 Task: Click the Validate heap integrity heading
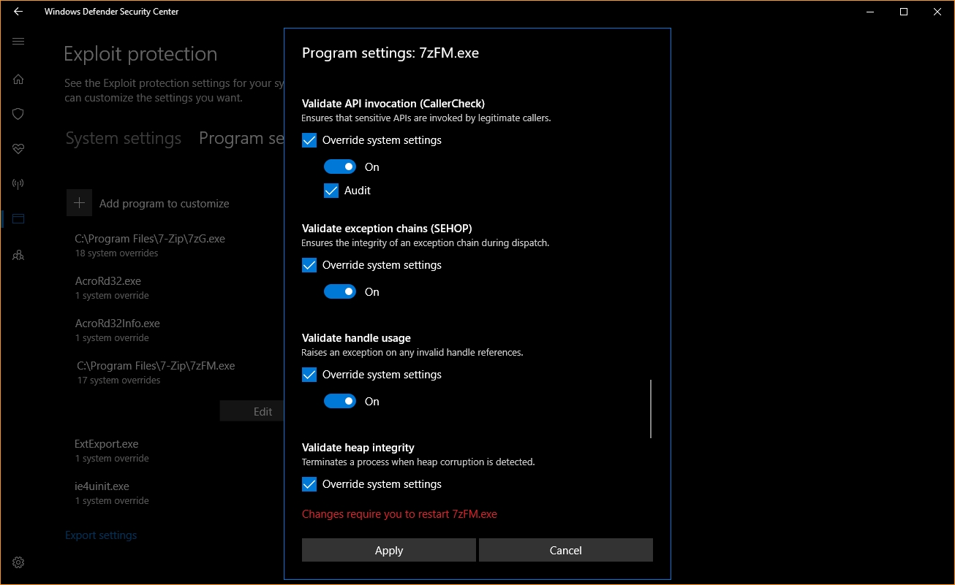click(x=358, y=448)
